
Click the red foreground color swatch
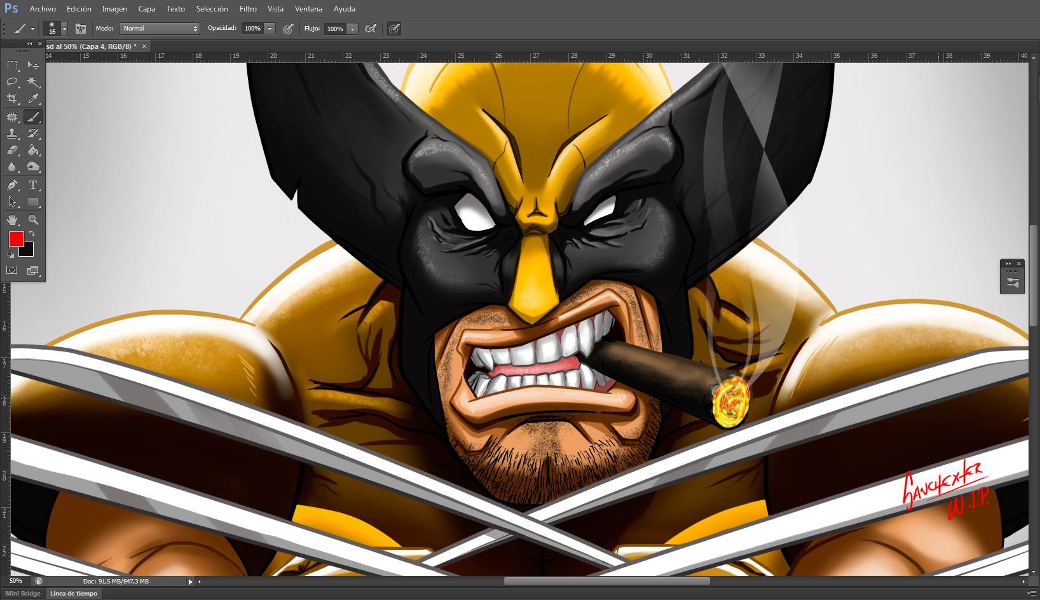16,239
